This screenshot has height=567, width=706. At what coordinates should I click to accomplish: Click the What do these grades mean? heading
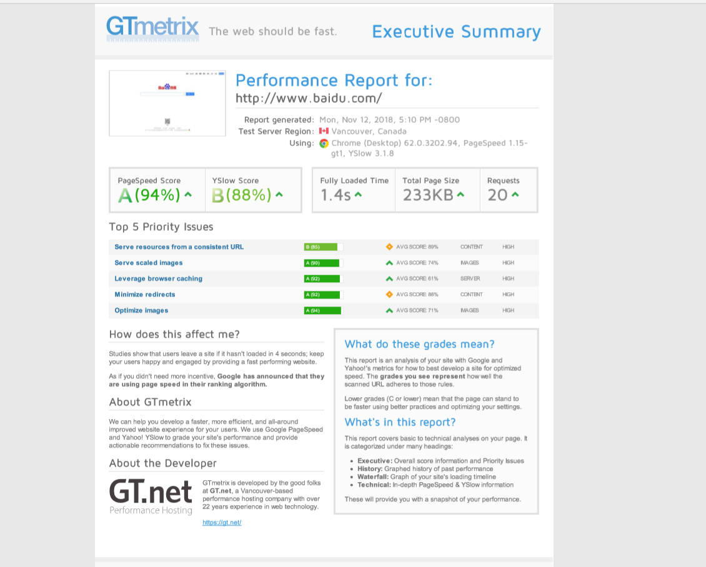420,344
